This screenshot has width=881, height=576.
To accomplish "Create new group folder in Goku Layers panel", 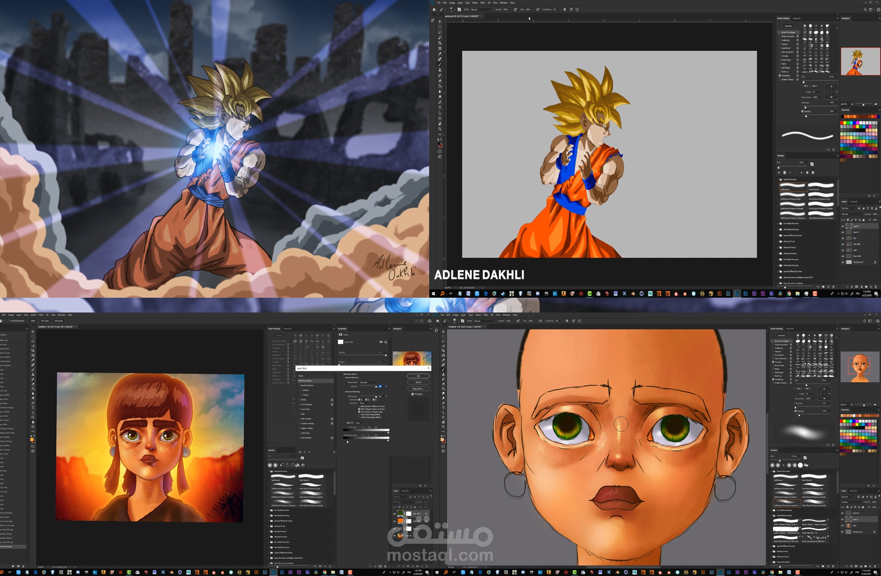I will (866, 287).
